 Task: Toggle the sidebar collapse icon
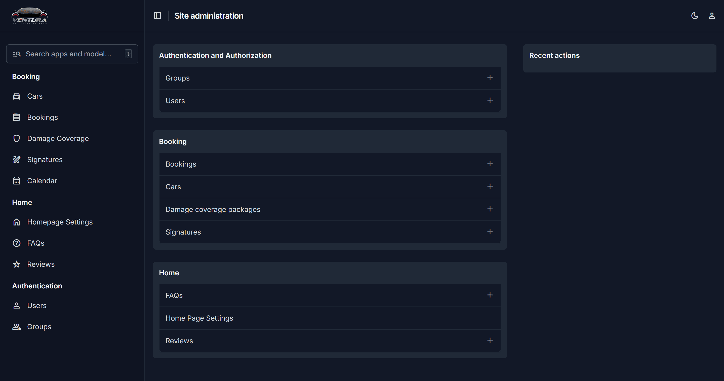click(x=157, y=16)
